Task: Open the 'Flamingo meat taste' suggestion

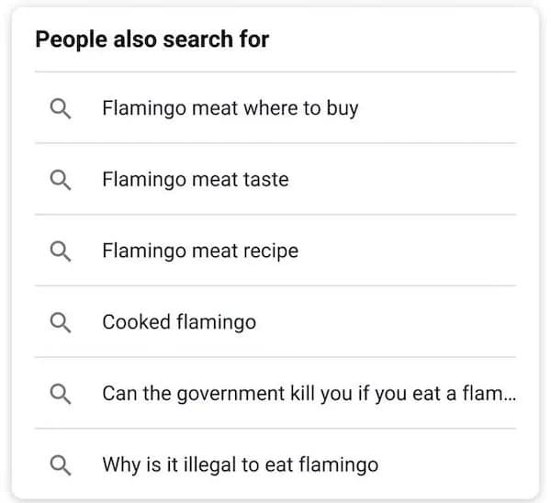Action: pyautogui.click(x=195, y=180)
